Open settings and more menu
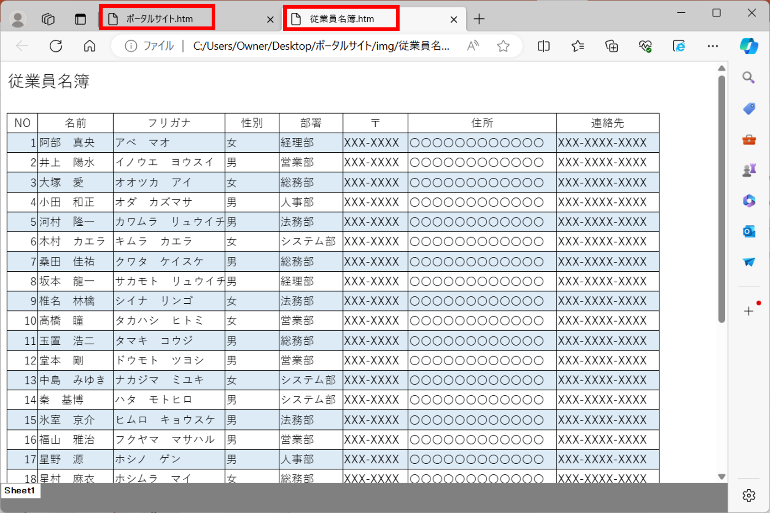 point(713,46)
